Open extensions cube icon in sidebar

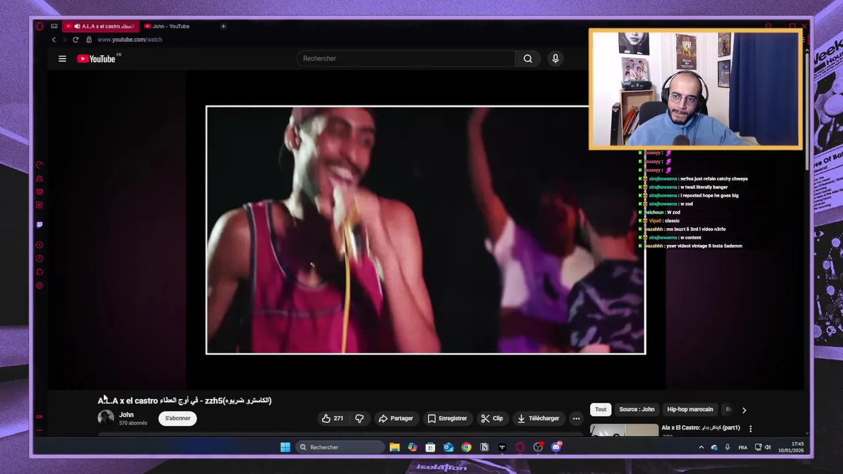click(40, 272)
